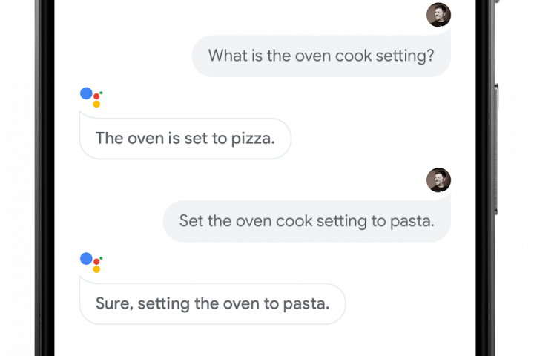
Task: Click the tiny green dot of the second Assistant logo
Action: (101, 257)
